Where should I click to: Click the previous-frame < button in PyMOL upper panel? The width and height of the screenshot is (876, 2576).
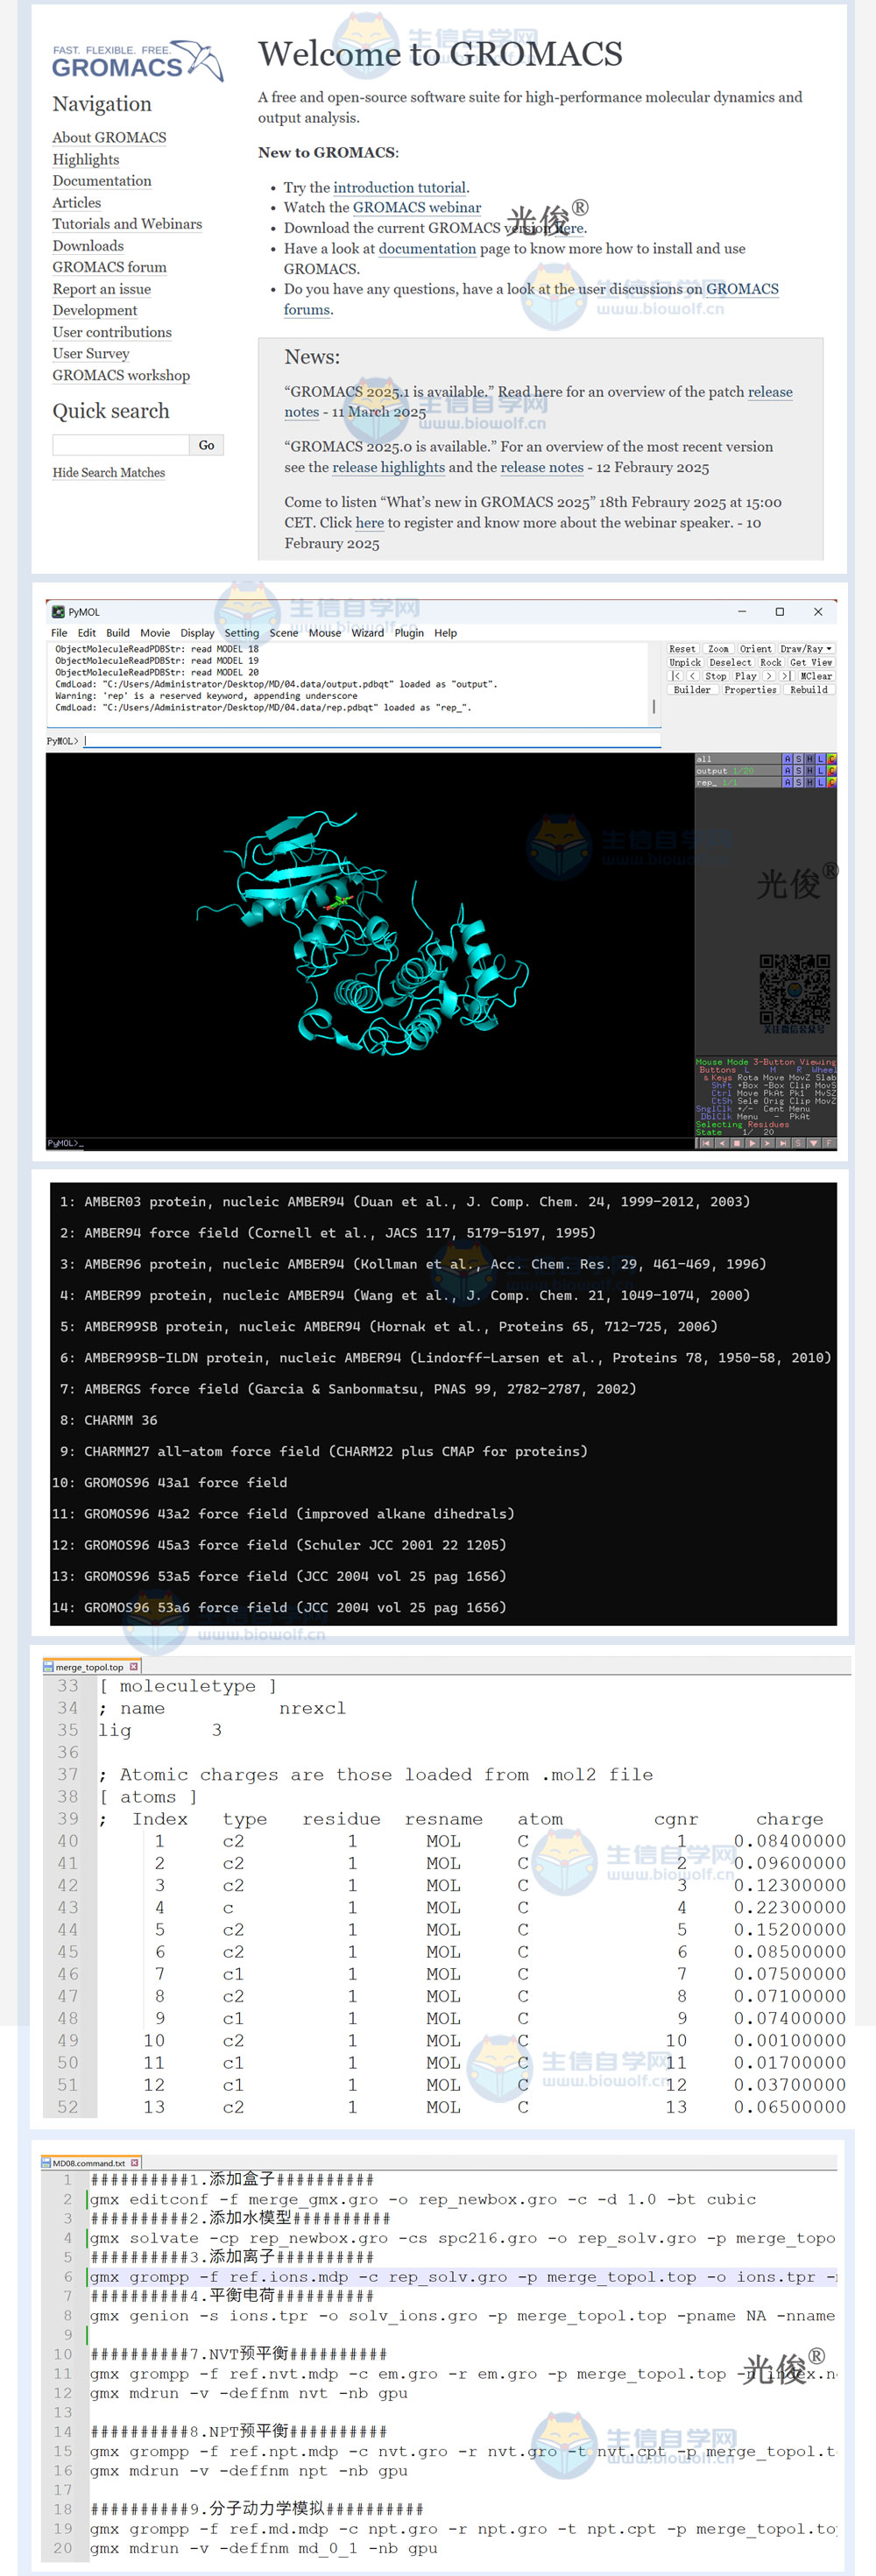[x=692, y=676]
